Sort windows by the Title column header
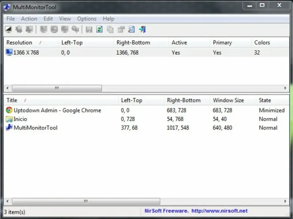This screenshot has height=219, width=293. click(61, 100)
